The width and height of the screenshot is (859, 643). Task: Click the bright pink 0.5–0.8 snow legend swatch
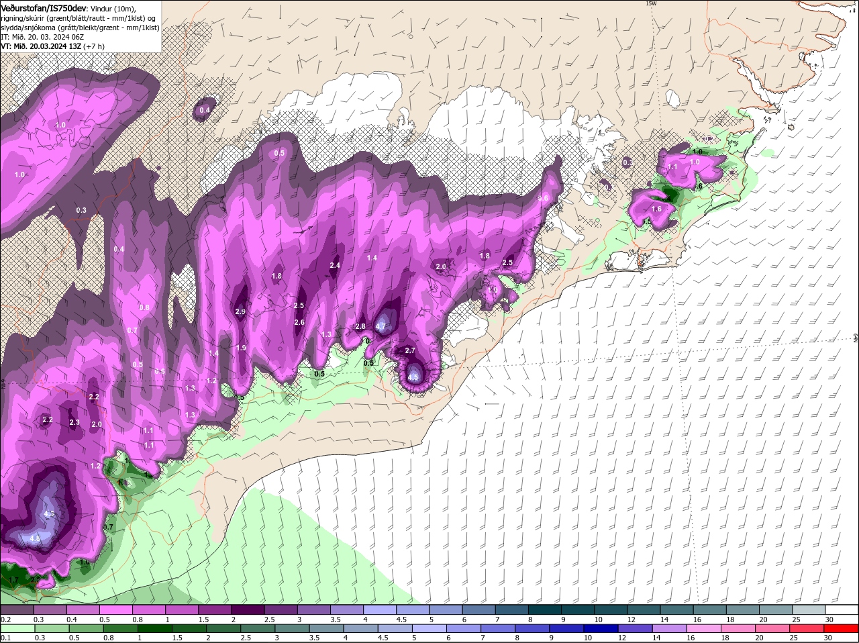pos(116,610)
